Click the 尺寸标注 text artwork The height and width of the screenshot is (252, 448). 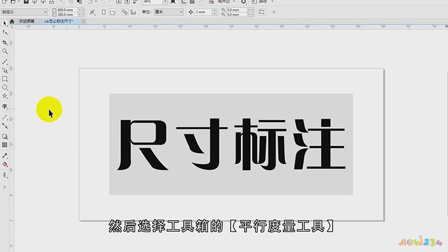click(231, 144)
